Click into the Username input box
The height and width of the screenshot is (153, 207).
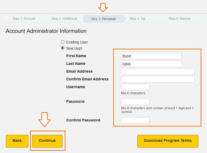(135, 87)
